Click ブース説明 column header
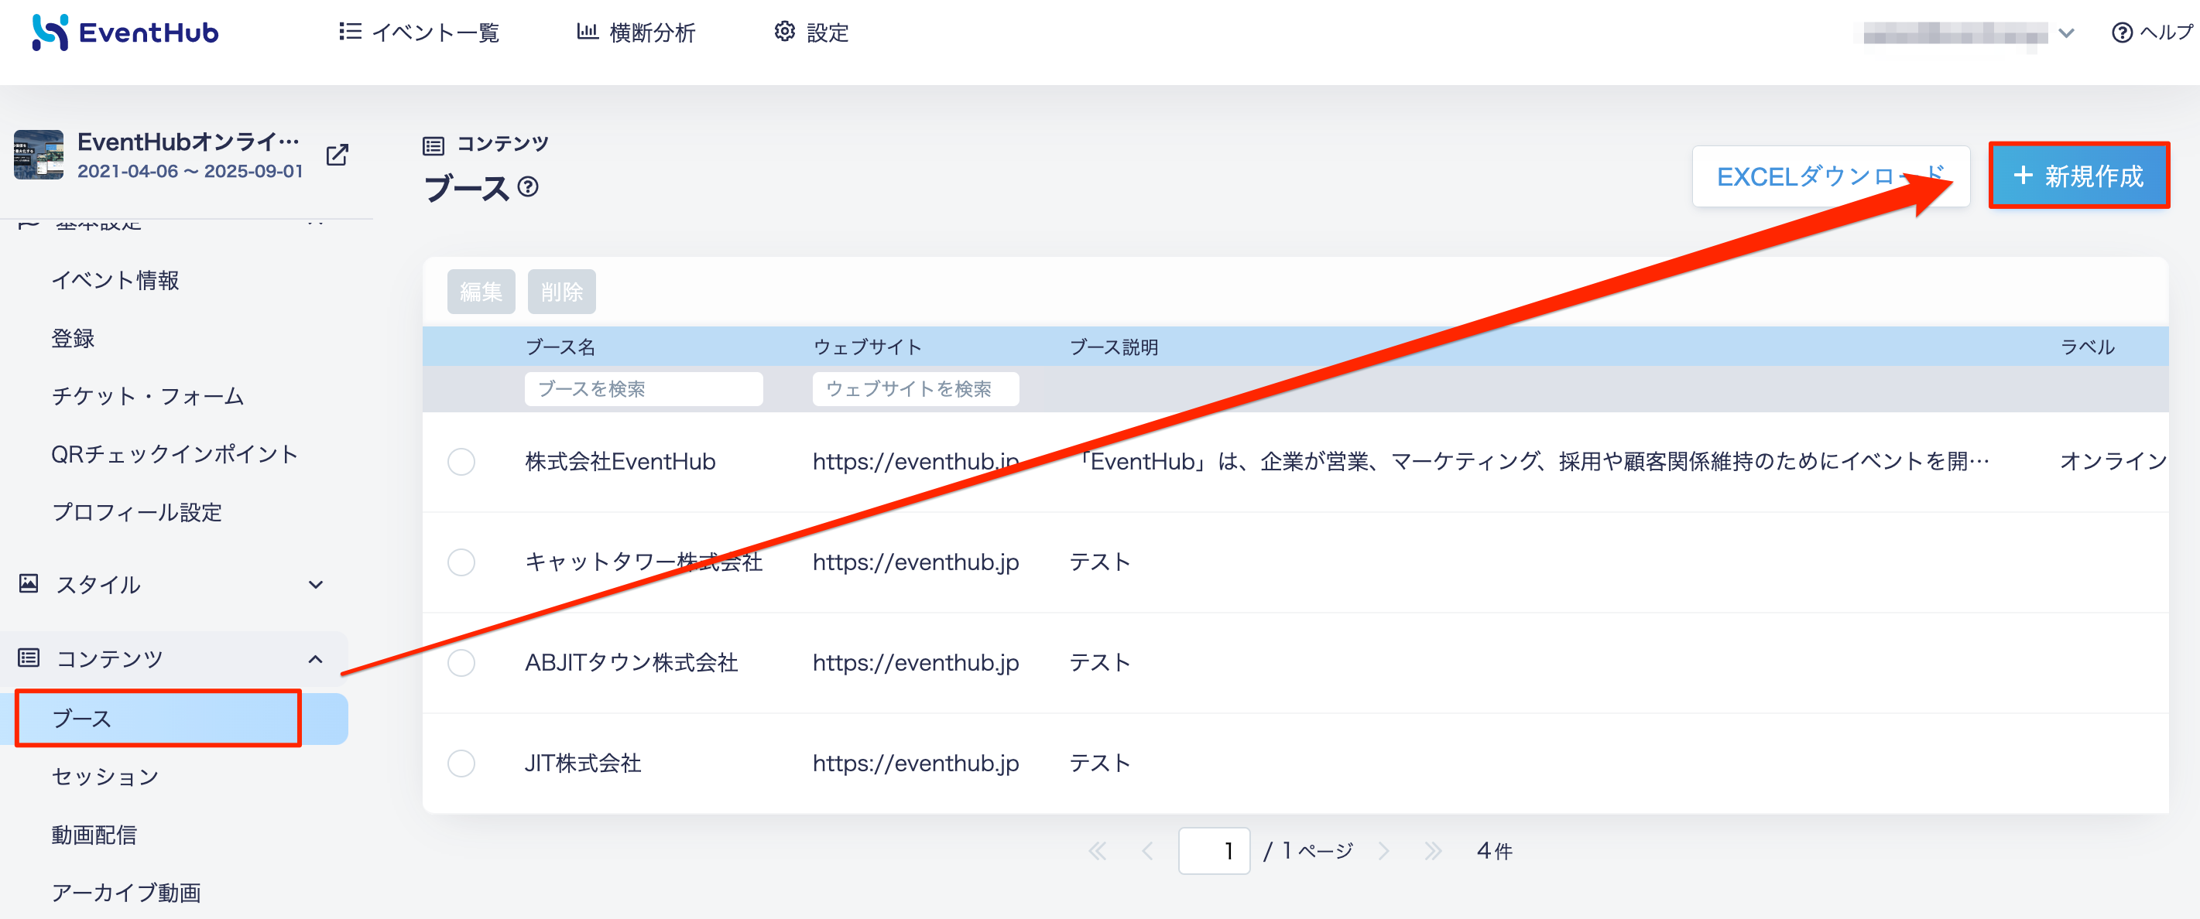Screen dimensions: 2200x919 (x=1114, y=347)
